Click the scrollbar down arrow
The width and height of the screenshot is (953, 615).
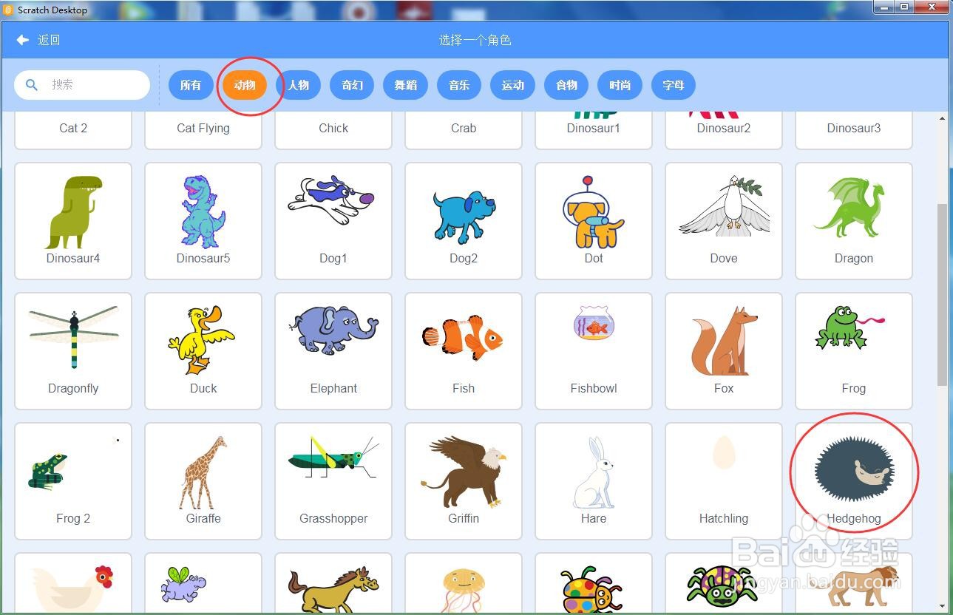pos(942,605)
